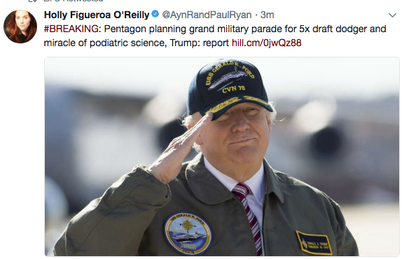The height and width of the screenshot is (259, 402).
Task: Open the attached salute photo
Action: pos(222,157)
